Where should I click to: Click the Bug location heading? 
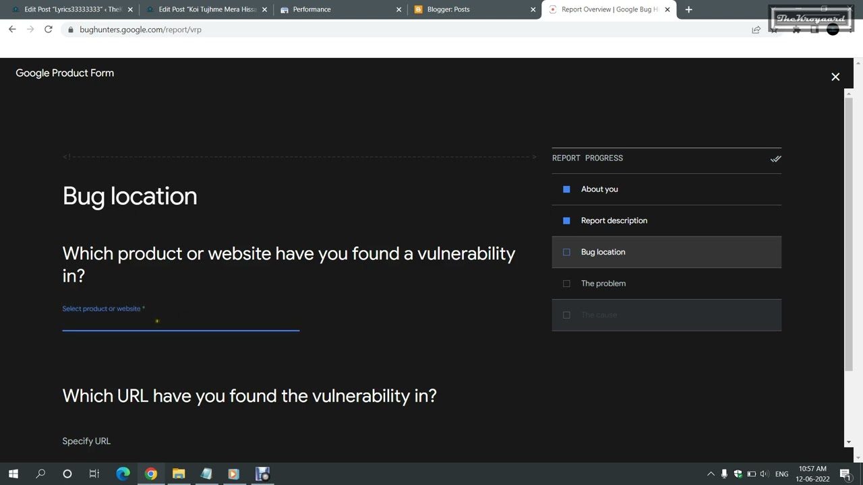pos(130,196)
